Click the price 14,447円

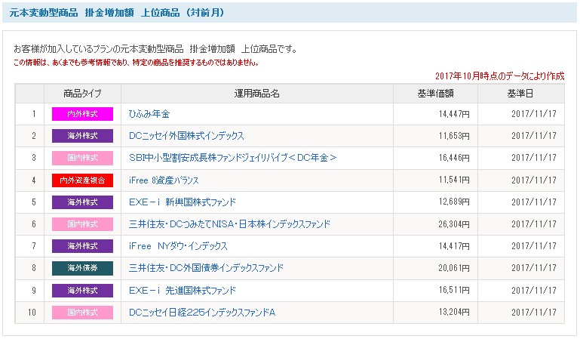pos(454,114)
